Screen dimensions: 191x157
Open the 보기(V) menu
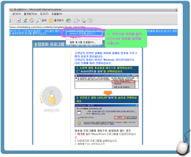(16, 14)
